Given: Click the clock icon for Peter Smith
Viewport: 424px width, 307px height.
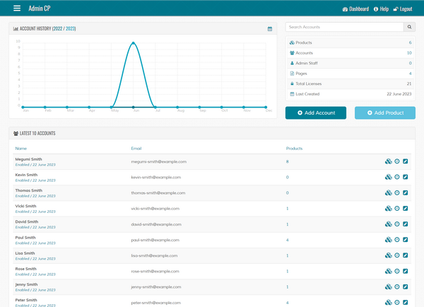Looking at the screenshot, I should click(x=397, y=302).
